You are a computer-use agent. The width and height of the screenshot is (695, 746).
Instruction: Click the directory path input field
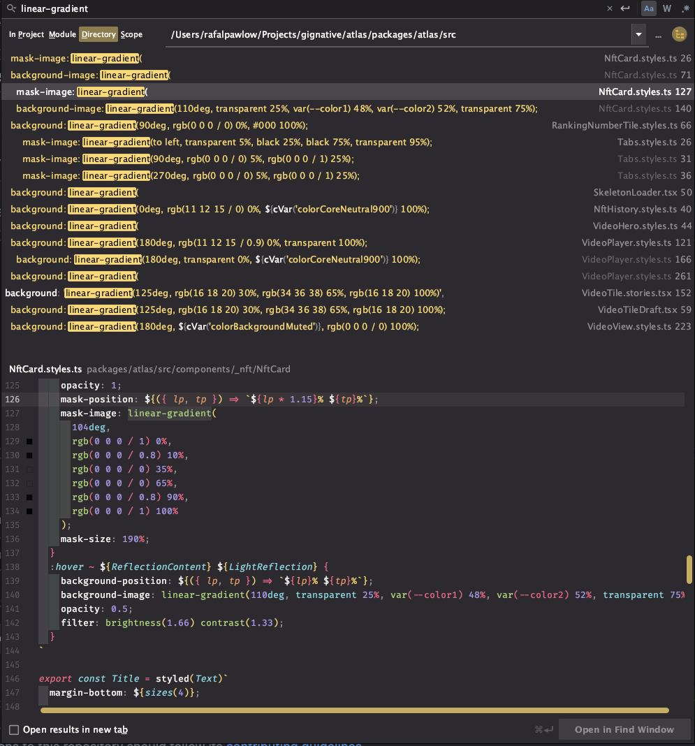(x=399, y=35)
